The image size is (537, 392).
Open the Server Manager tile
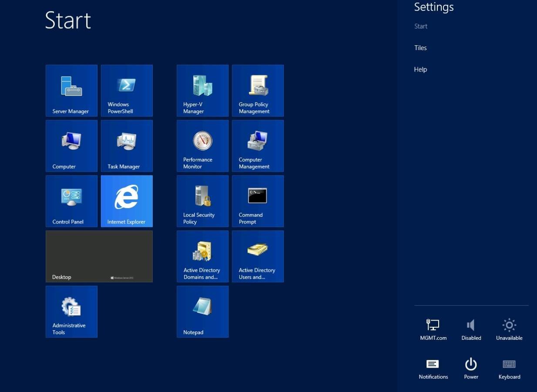click(x=71, y=91)
